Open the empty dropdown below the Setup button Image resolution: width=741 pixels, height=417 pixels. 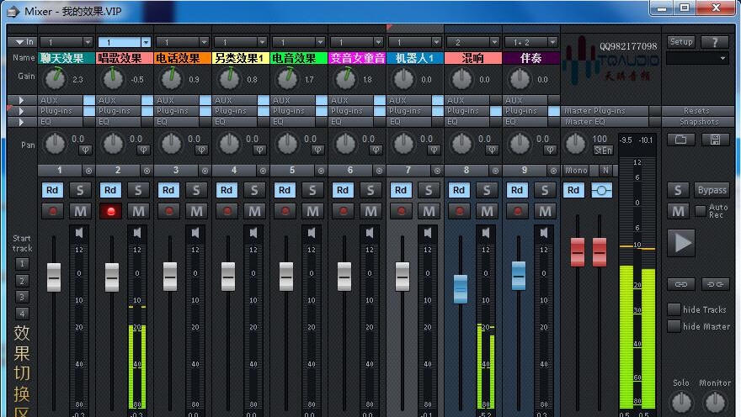click(697, 59)
